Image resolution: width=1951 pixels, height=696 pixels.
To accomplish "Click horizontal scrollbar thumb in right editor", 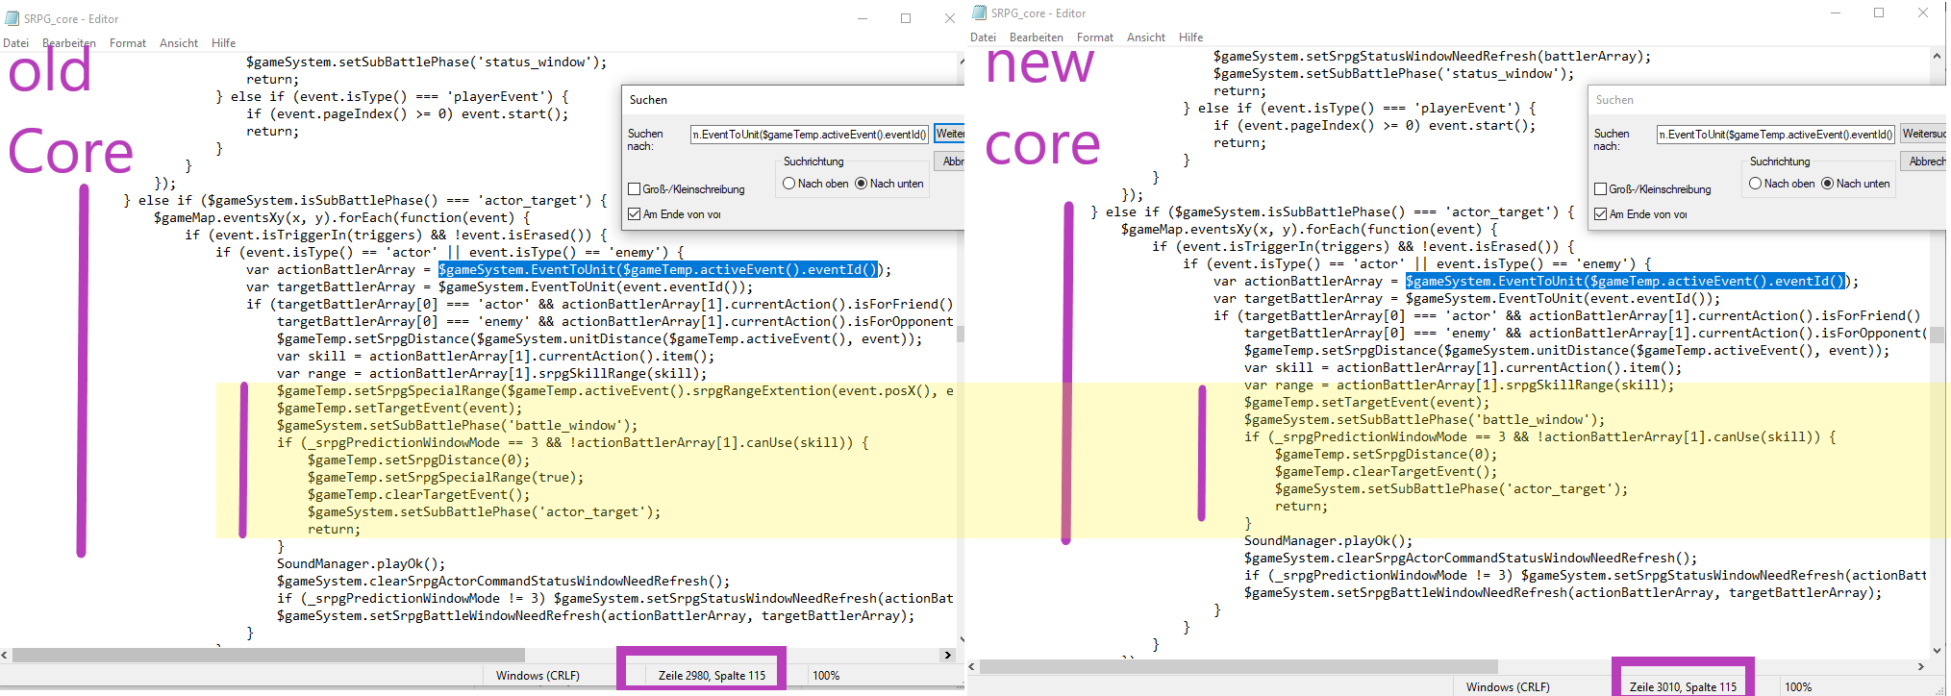I will pos(1238,666).
